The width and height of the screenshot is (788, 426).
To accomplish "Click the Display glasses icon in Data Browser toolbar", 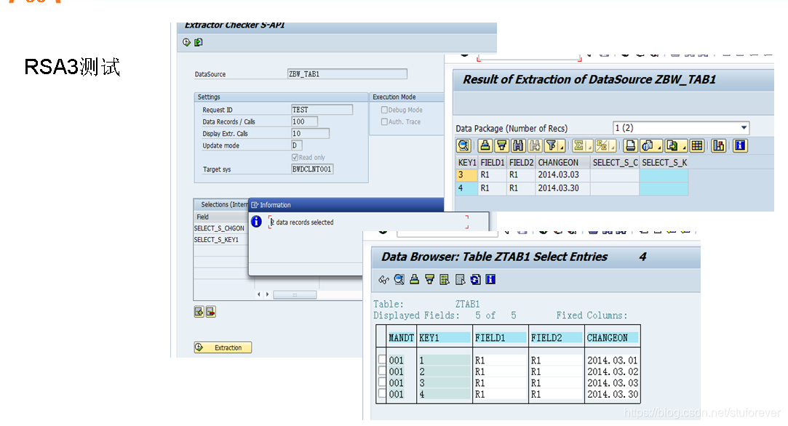I will pos(384,280).
